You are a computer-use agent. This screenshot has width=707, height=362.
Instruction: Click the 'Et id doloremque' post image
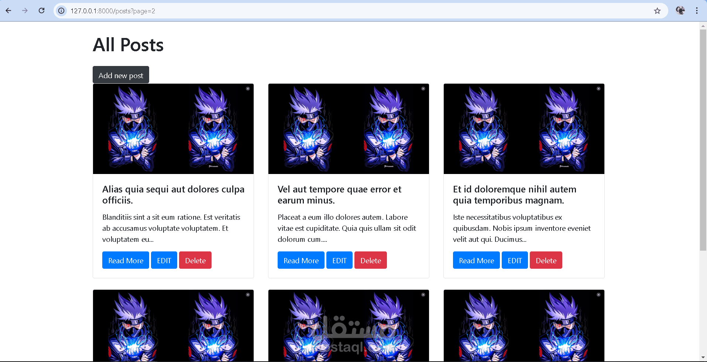coord(524,129)
